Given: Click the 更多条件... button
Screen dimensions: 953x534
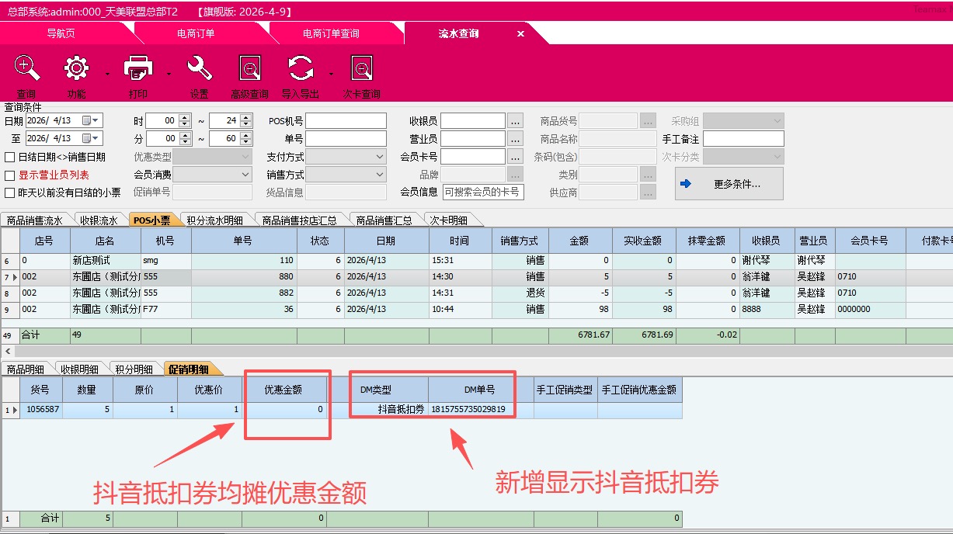Looking at the screenshot, I should point(729,184).
